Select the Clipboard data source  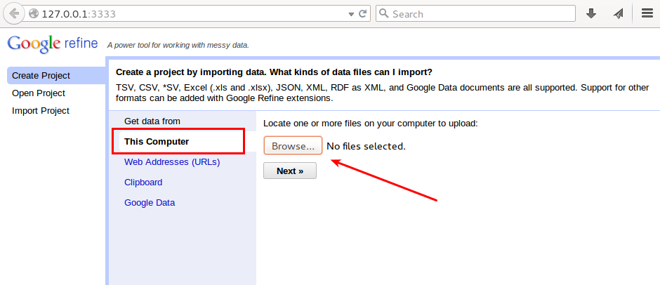coord(143,183)
